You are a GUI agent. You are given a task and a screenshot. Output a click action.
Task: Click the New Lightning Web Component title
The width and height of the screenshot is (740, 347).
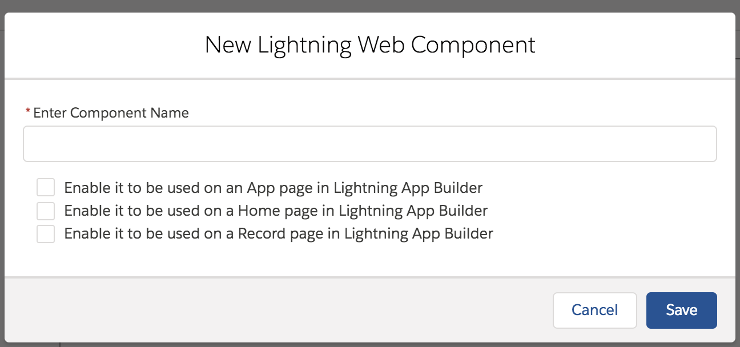click(370, 45)
